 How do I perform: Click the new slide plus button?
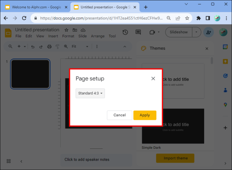pyautogui.click(x=19, y=46)
